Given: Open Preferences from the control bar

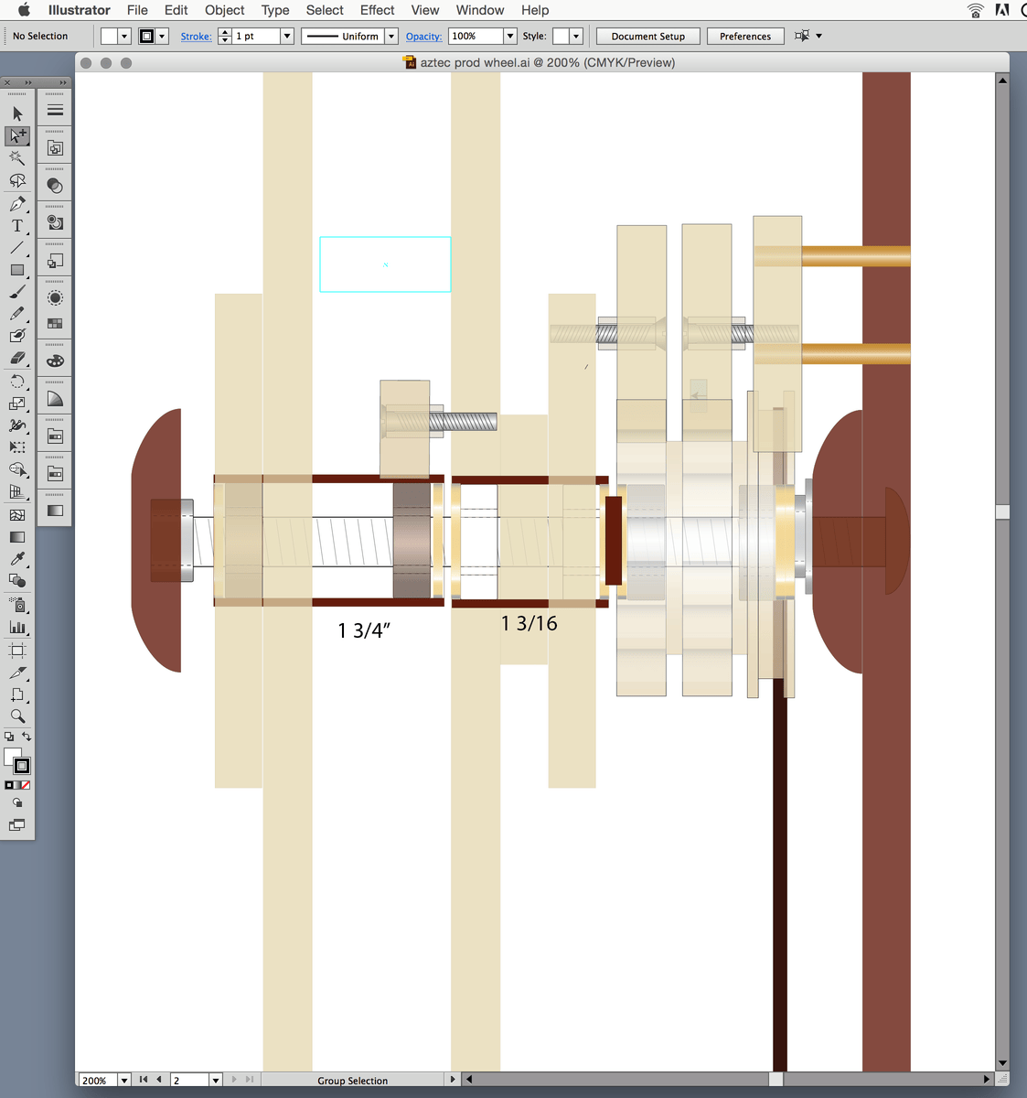Looking at the screenshot, I should (x=745, y=36).
